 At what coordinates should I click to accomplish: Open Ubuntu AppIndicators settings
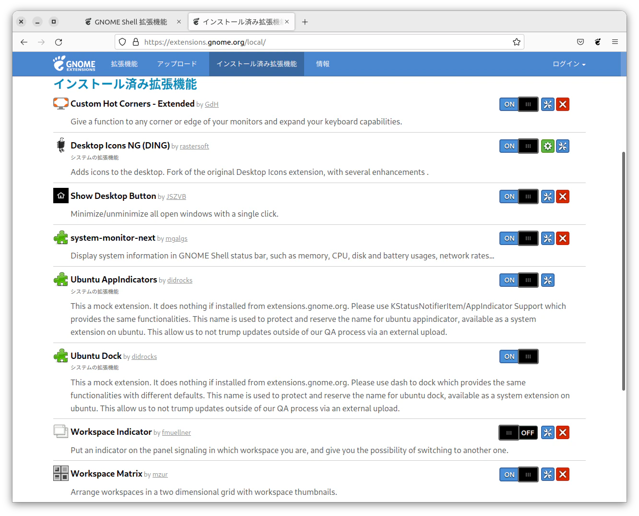point(548,280)
